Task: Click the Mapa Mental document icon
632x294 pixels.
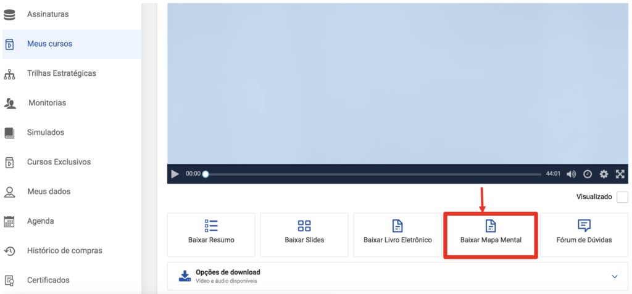Action: click(x=491, y=226)
